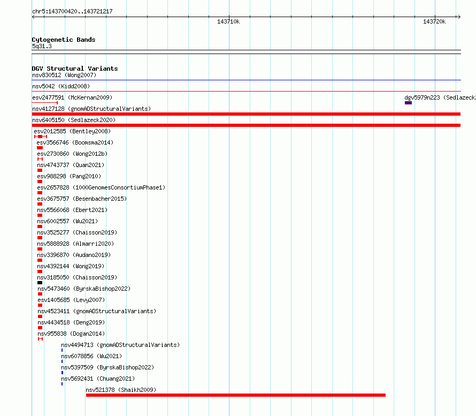Click the 5q31.3 band label

42,47
